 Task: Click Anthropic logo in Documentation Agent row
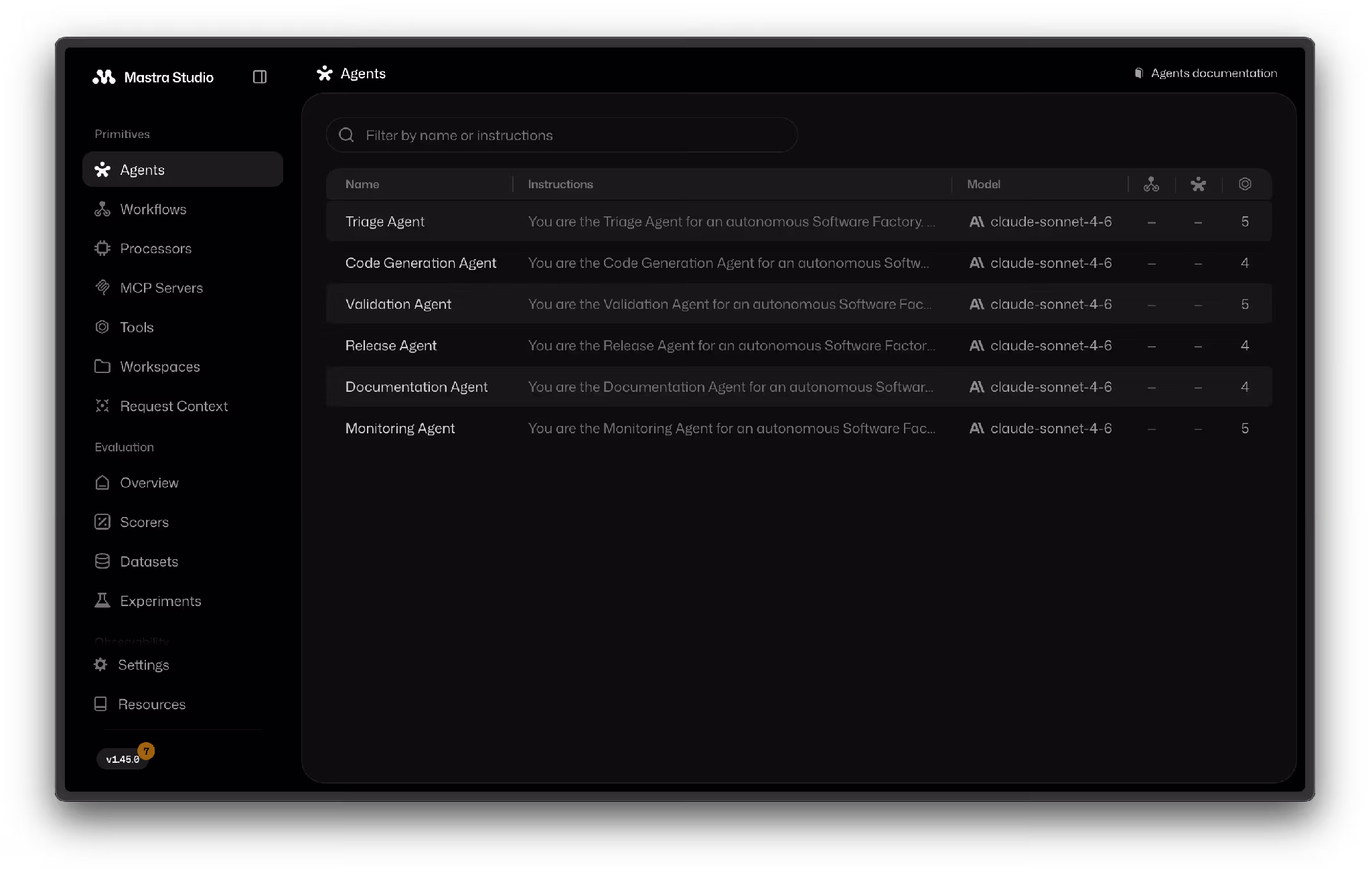pos(977,387)
